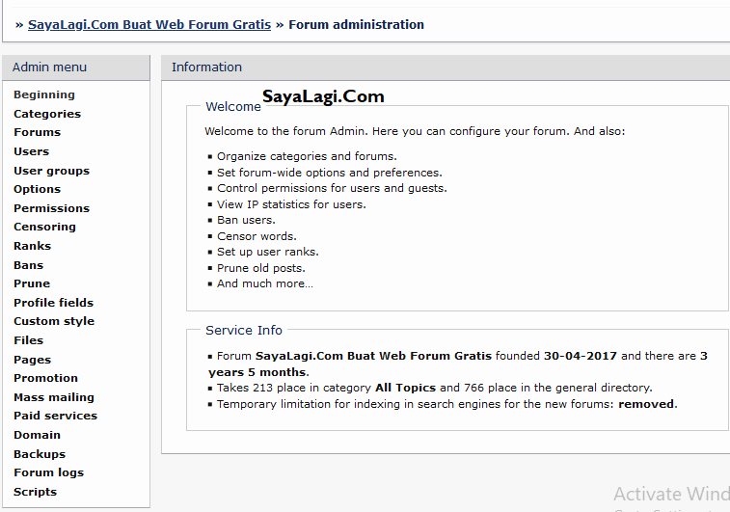Image resolution: width=730 pixels, height=512 pixels.
Task: Open Domain settings in the sidebar
Action: tap(38, 435)
